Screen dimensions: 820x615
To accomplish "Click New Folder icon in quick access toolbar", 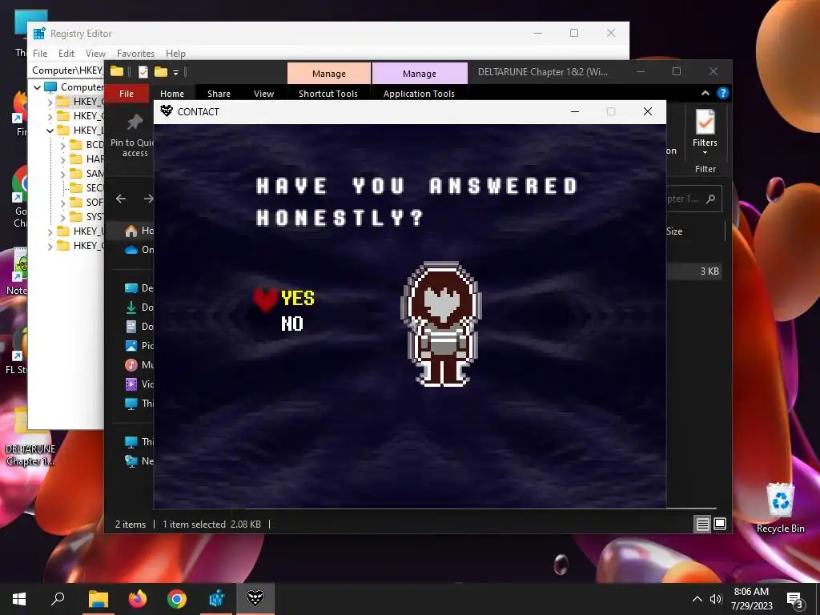I will 160,71.
